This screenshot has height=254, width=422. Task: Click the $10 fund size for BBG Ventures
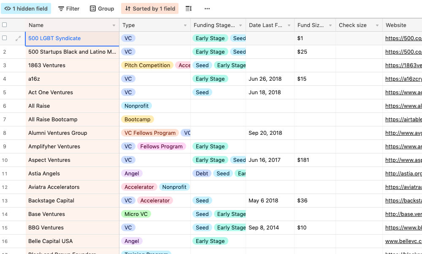coord(315,227)
